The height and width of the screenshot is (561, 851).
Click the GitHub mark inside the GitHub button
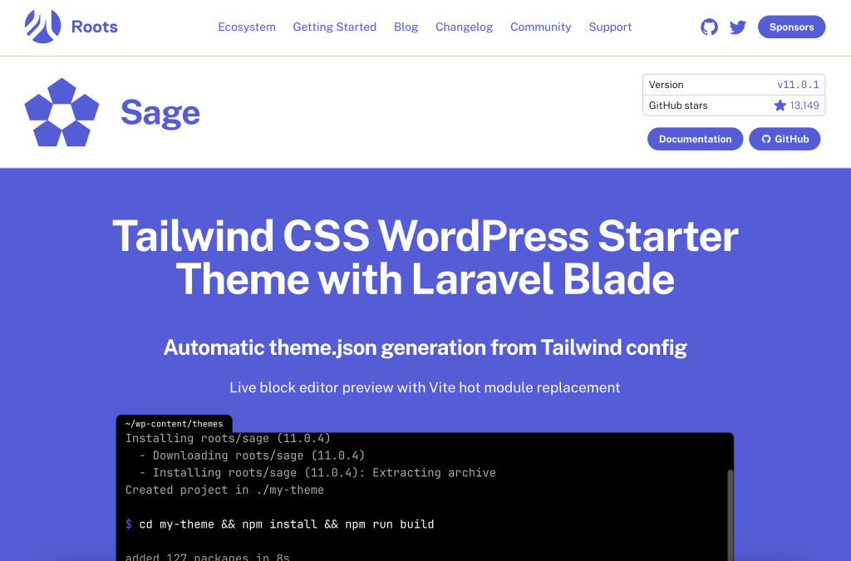765,139
